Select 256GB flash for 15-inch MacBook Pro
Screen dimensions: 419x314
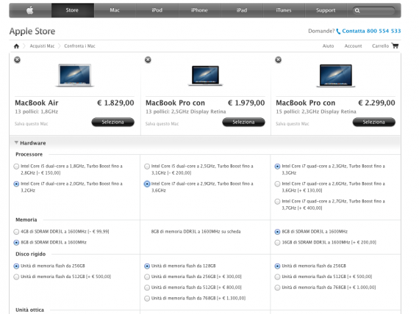click(277, 266)
